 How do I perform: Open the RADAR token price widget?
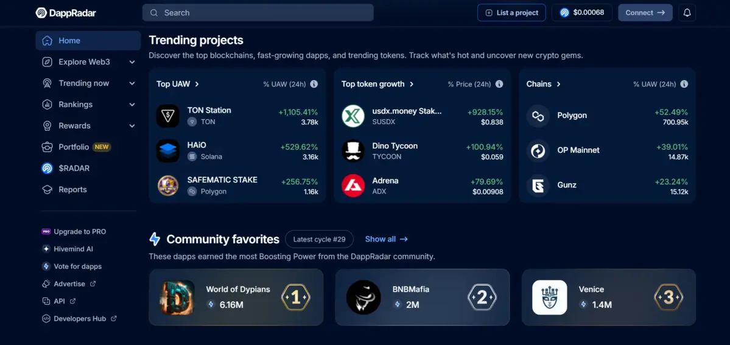coord(581,13)
